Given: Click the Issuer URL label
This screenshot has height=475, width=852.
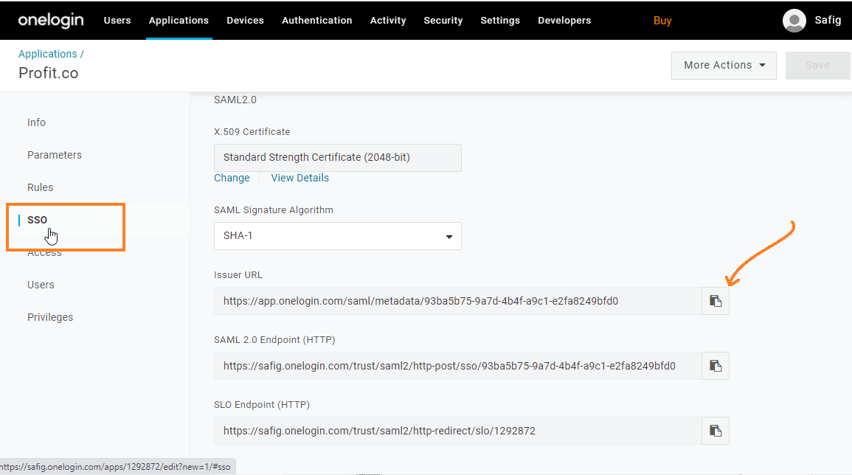Looking at the screenshot, I should [x=238, y=275].
